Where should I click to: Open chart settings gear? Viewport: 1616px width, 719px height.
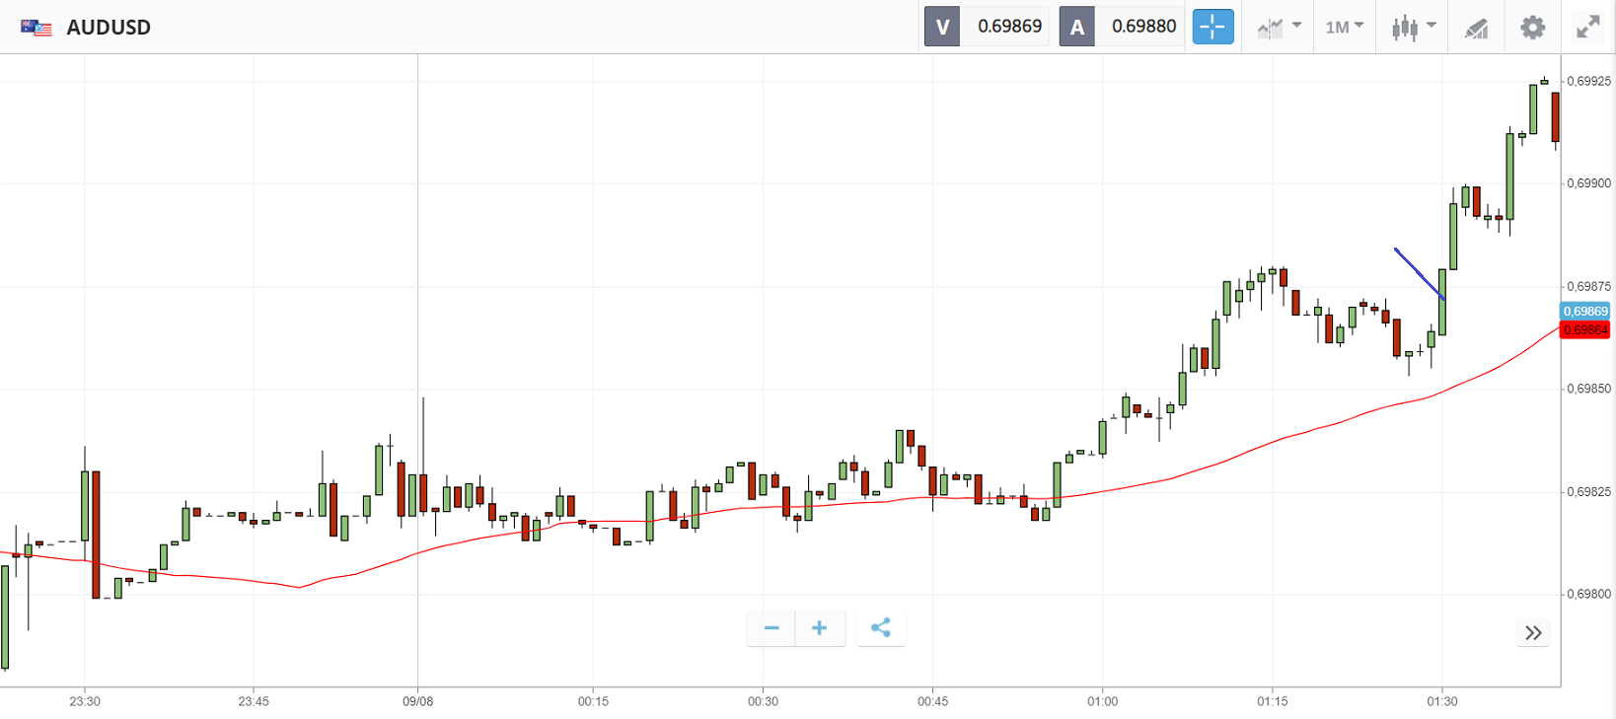[1532, 27]
